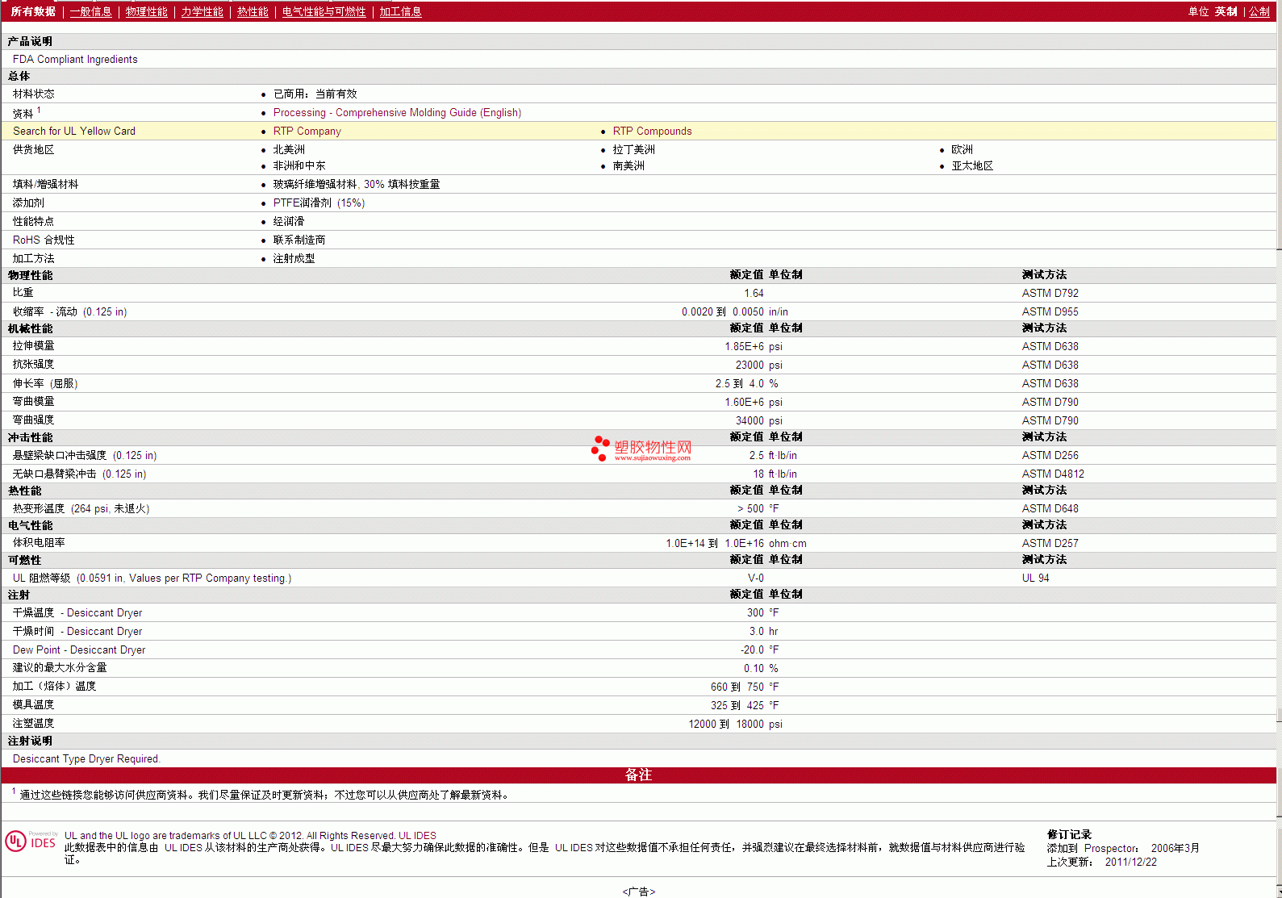Click the UL 94 test method cell

[1035, 578]
